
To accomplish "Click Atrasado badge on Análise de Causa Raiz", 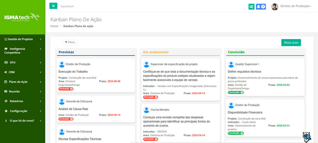I will [x=66, y=119].
